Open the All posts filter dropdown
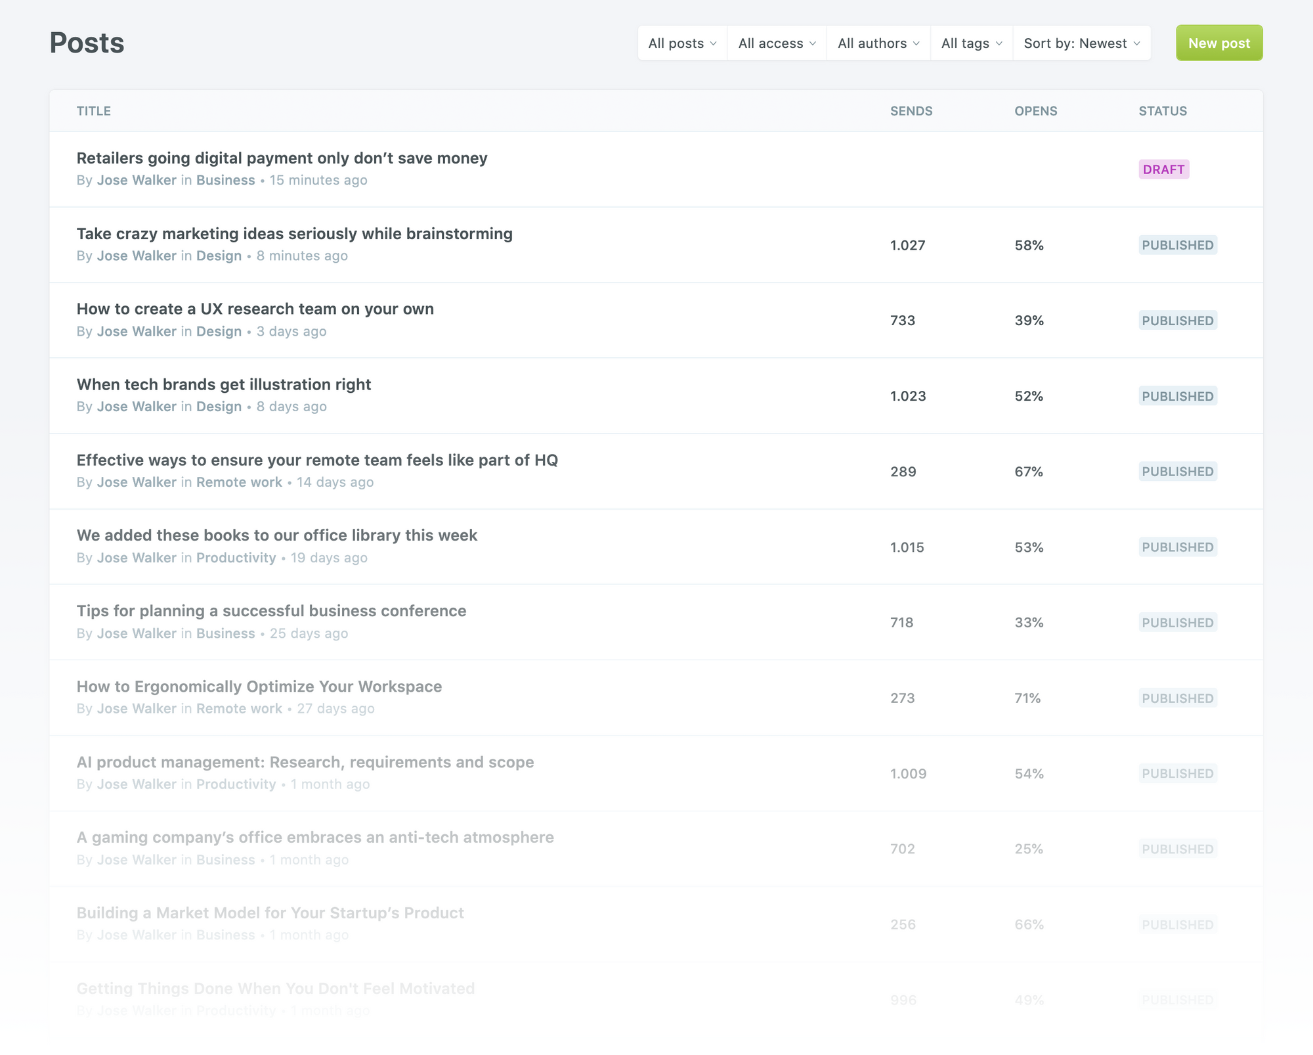 [x=682, y=43]
